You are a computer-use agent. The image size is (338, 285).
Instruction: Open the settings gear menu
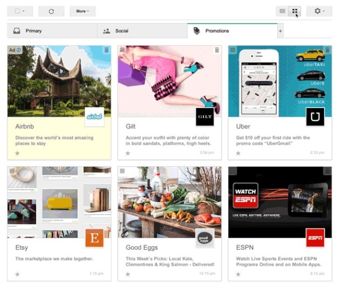[x=319, y=11]
